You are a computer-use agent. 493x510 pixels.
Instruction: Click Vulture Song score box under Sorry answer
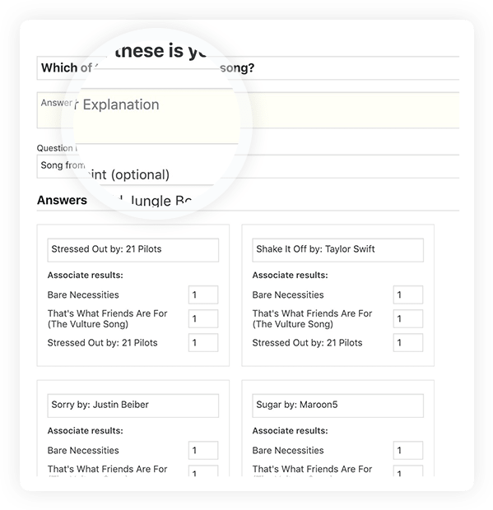tap(203, 471)
